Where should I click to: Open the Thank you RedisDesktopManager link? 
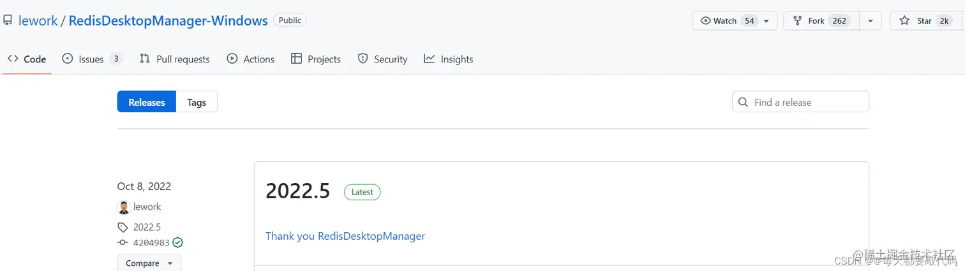point(345,236)
